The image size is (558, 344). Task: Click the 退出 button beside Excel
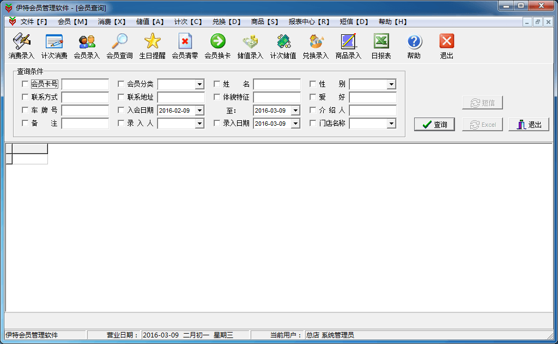(x=529, y=125)
